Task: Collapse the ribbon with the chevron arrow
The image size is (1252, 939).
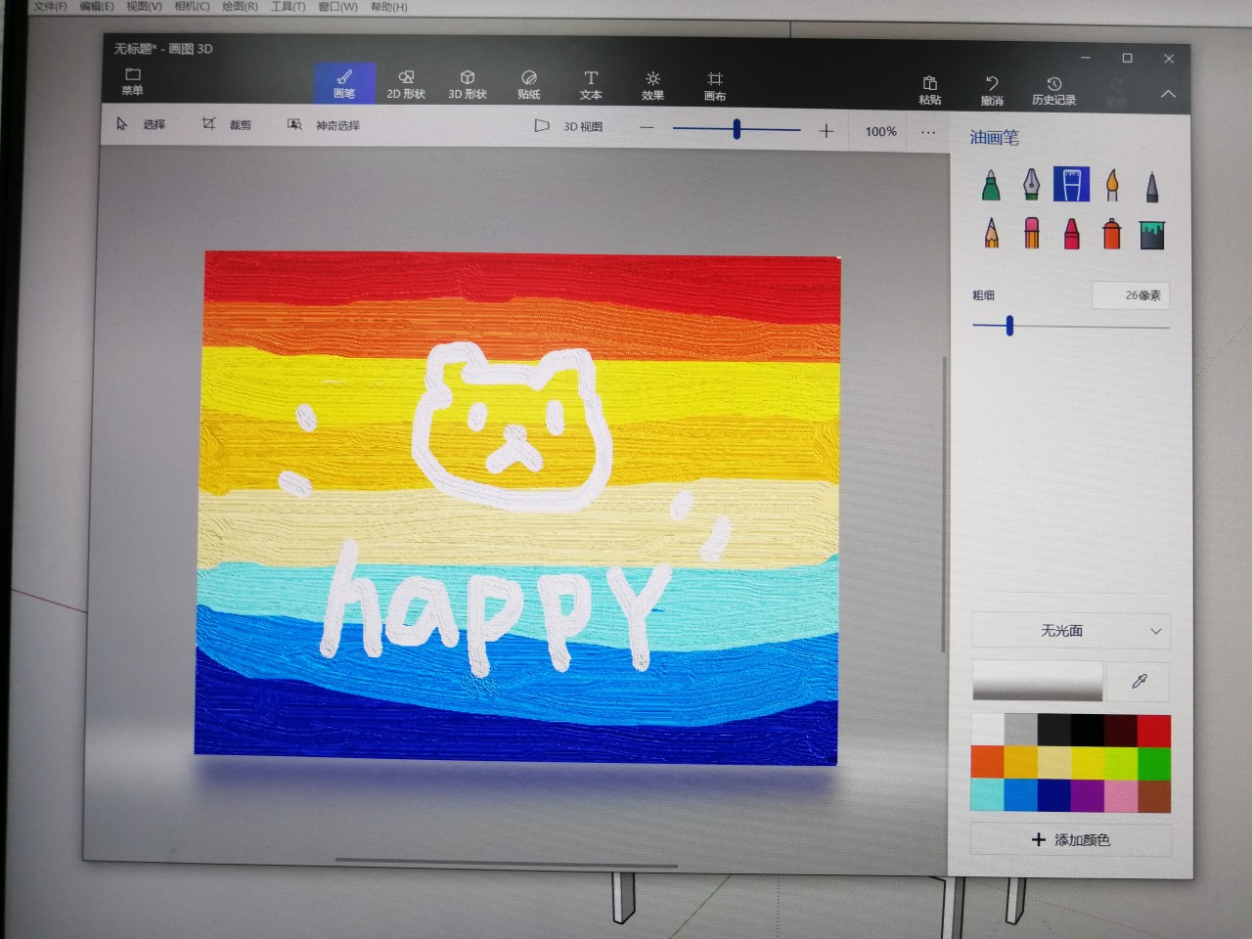Action: [x=1168, y=94]
